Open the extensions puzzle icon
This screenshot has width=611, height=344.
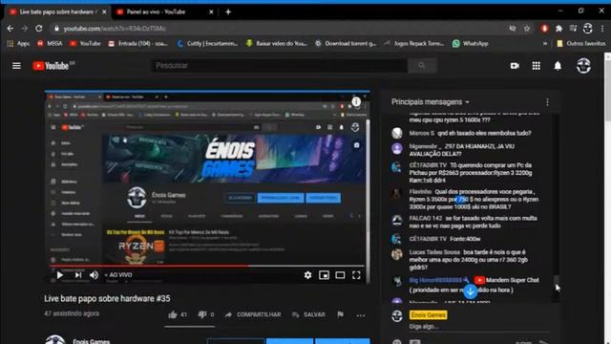pos(558,29)
